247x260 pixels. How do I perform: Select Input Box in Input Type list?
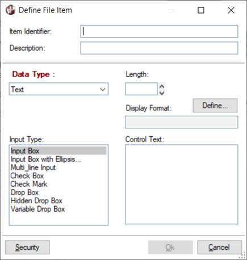coord(58,151)
